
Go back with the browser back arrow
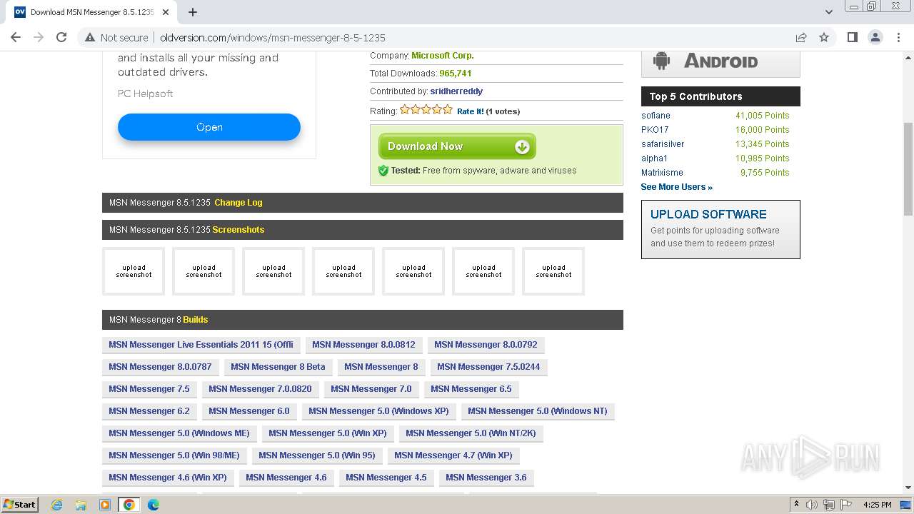[16, 37]
